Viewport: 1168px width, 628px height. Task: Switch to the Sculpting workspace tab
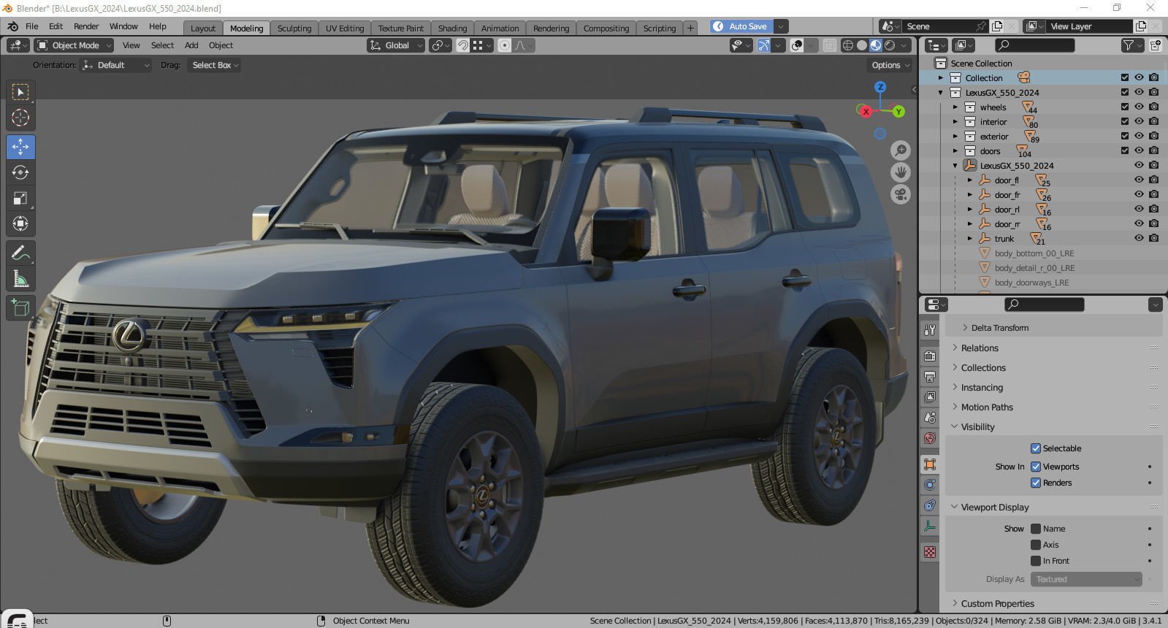294,28
